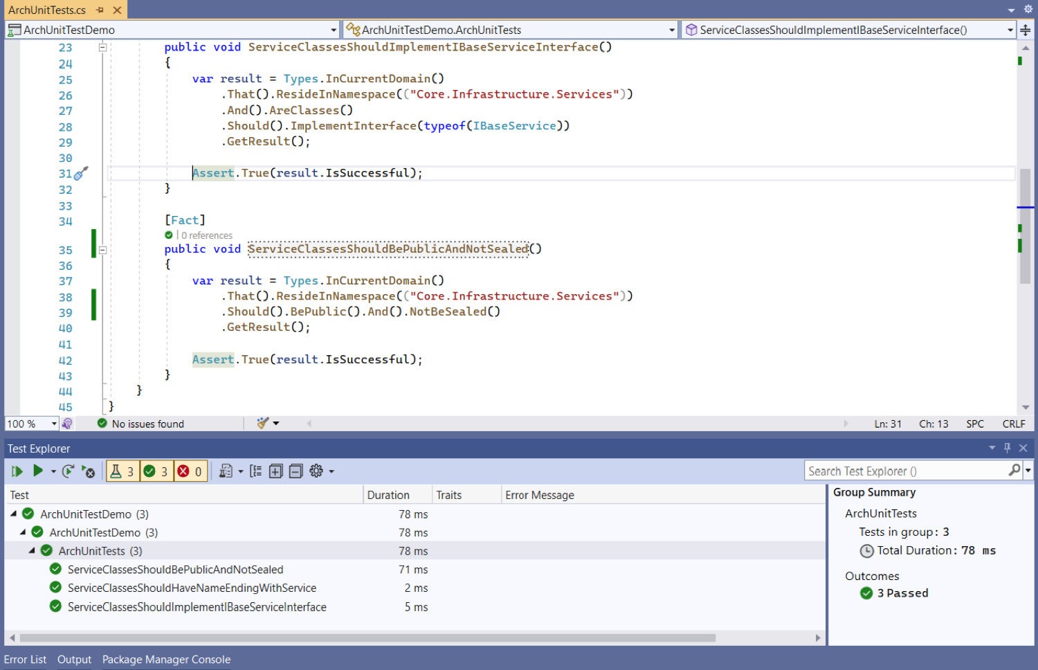Screen dimensions: 1038x670
Task: Open the member navigation dropdown
Action: tap(848, 30)
